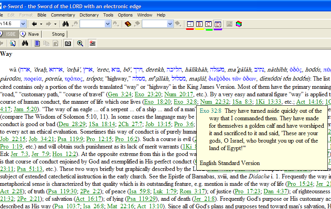
Task: Toggle the D Dictionary panel layout button
Action: tap(218, 24)
